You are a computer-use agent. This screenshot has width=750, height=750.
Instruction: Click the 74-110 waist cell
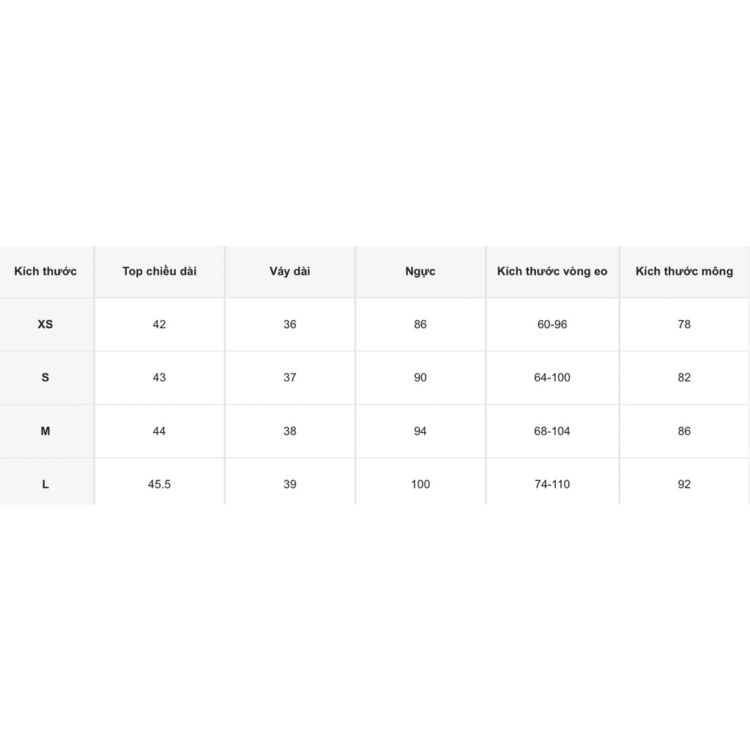click(x=552, y=484)
